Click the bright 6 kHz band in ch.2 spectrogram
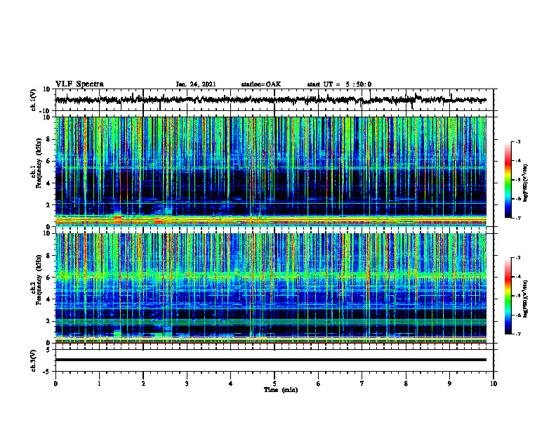 (271, 275)
